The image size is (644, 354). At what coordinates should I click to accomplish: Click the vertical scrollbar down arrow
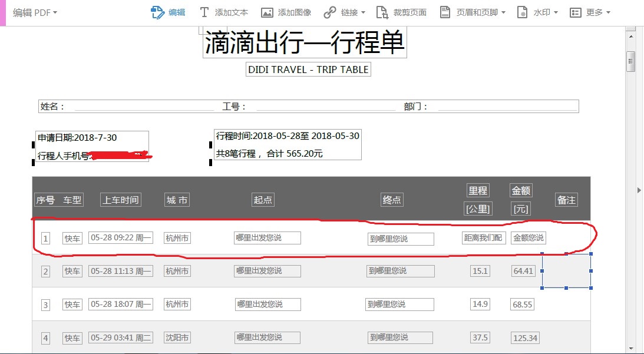pos(631,348)
